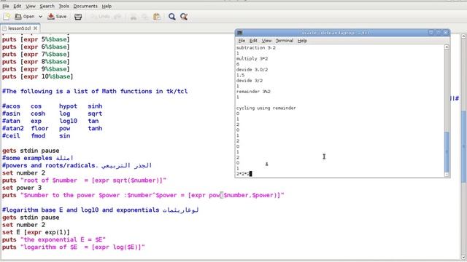Open the Search menu
Viewport: 467px width, 262px height.
point(47,6)
